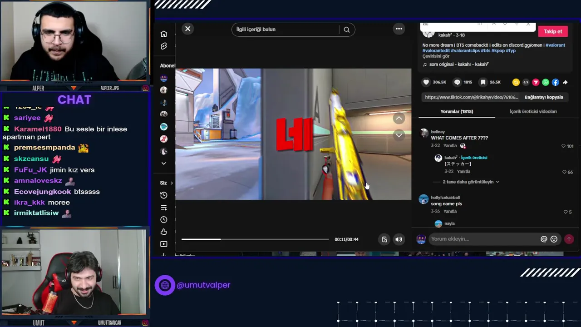Reply to belinay's comment with 'Yanıtla'
Screen dimensions: 581x327
pyautogui.click(x=450, y=146)
